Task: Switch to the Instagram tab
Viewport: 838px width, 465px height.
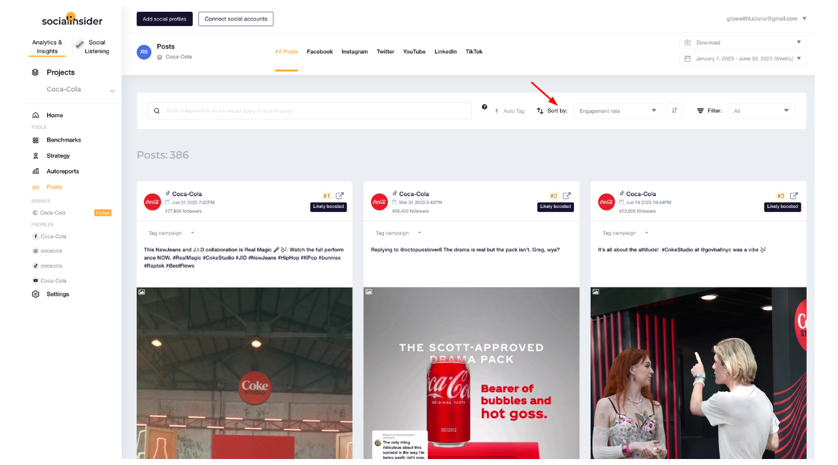Action: pyautogui.click(x=354, y=52)
